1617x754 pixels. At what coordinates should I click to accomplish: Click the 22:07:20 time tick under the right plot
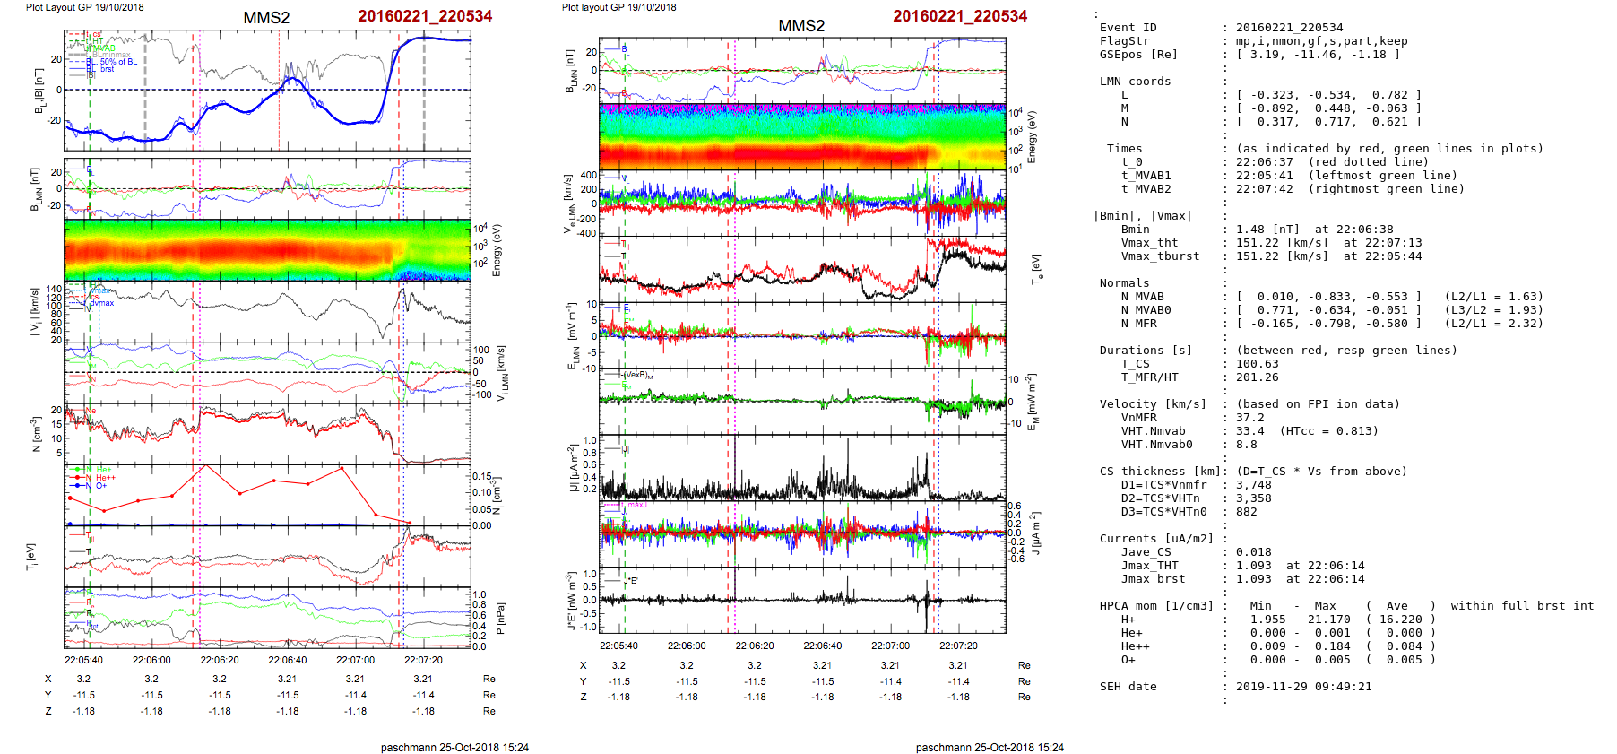tap(958, 646)
